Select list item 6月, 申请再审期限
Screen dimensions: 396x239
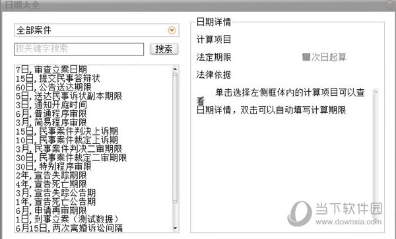51,211
